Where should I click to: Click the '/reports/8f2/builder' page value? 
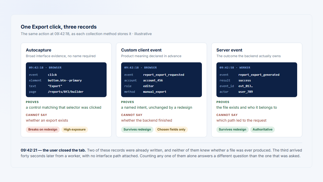pos(66,92)
